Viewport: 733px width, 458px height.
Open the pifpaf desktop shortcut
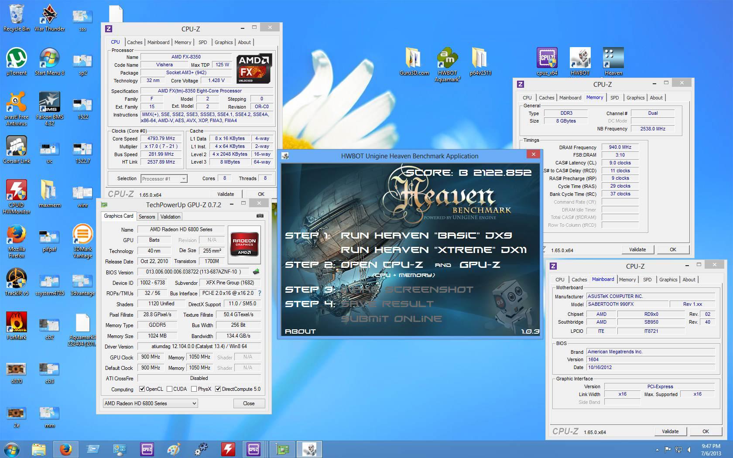click(49, 241)
